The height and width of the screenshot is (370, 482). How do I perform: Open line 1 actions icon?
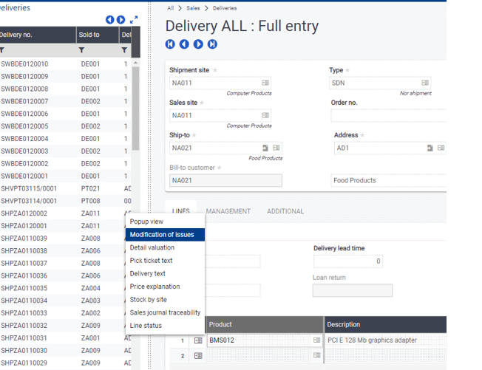[198, 340]
